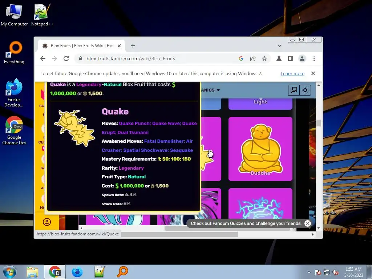This screenshot has height=279, width=372.
Task: Open the Fandom Quizzes banner text
Action: [x=246, y=223]
